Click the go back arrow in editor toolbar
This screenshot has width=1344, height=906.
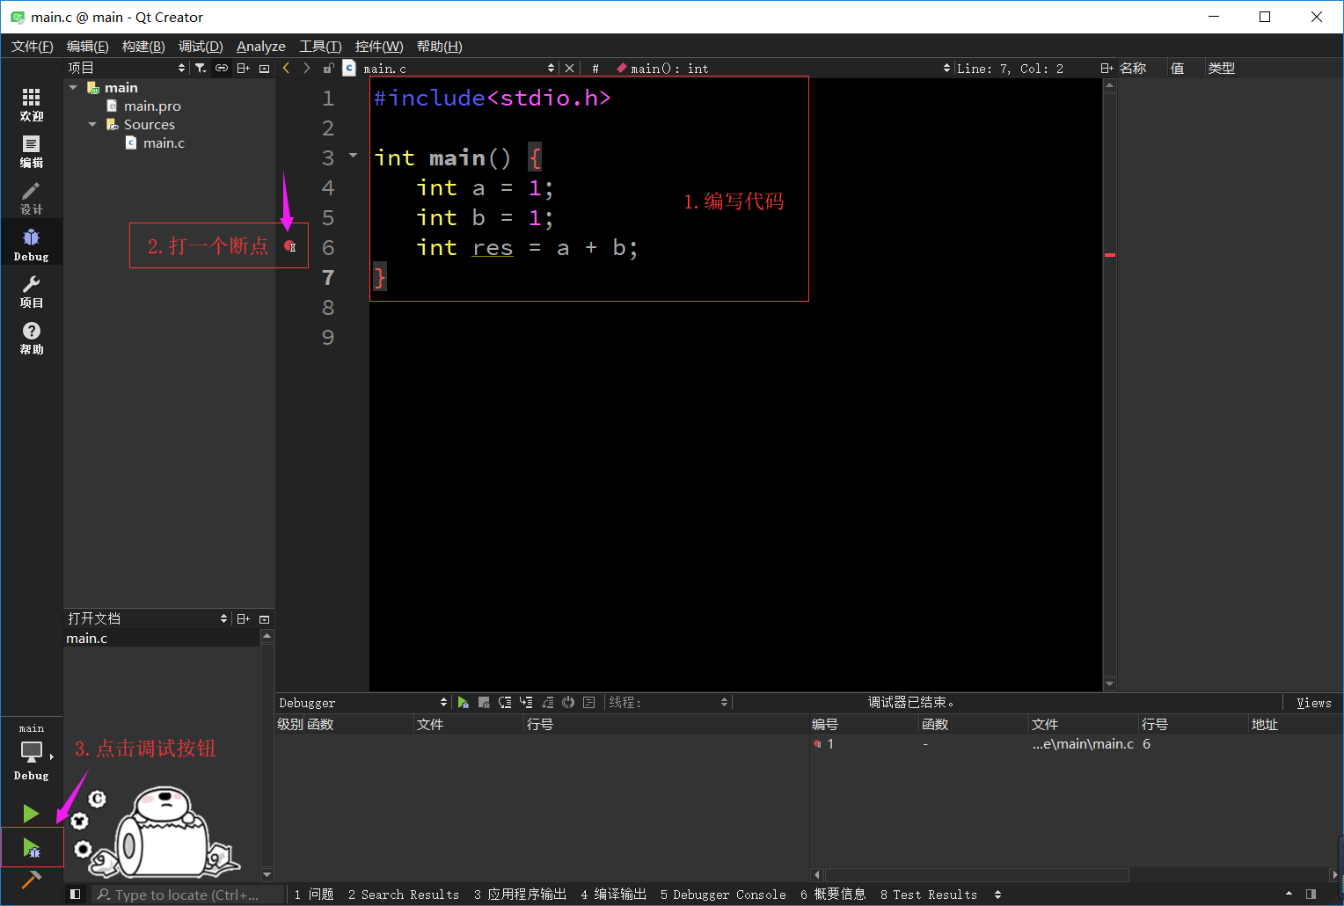287,68
